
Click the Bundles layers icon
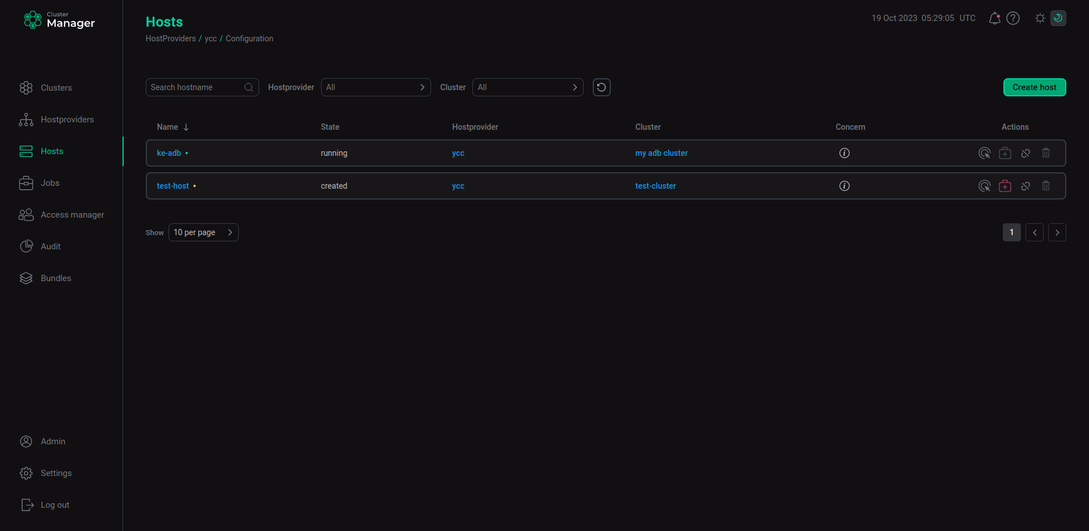coord(26,278)
